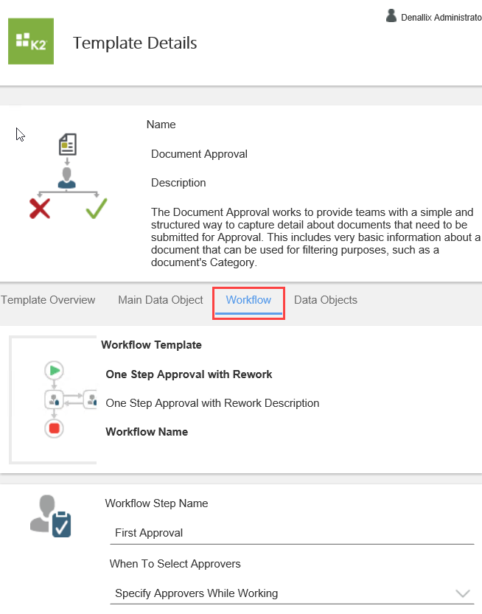The height and width of the screenshot is (614, 482).
Task: Click the document icon in Document Approval graphic
Action: 67,144
